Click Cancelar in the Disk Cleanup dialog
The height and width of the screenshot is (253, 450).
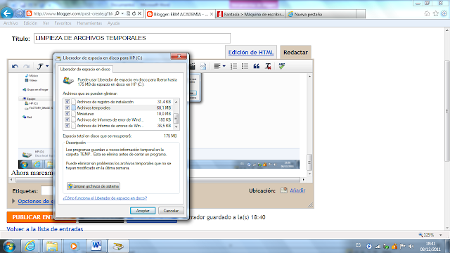pos(171,211)
